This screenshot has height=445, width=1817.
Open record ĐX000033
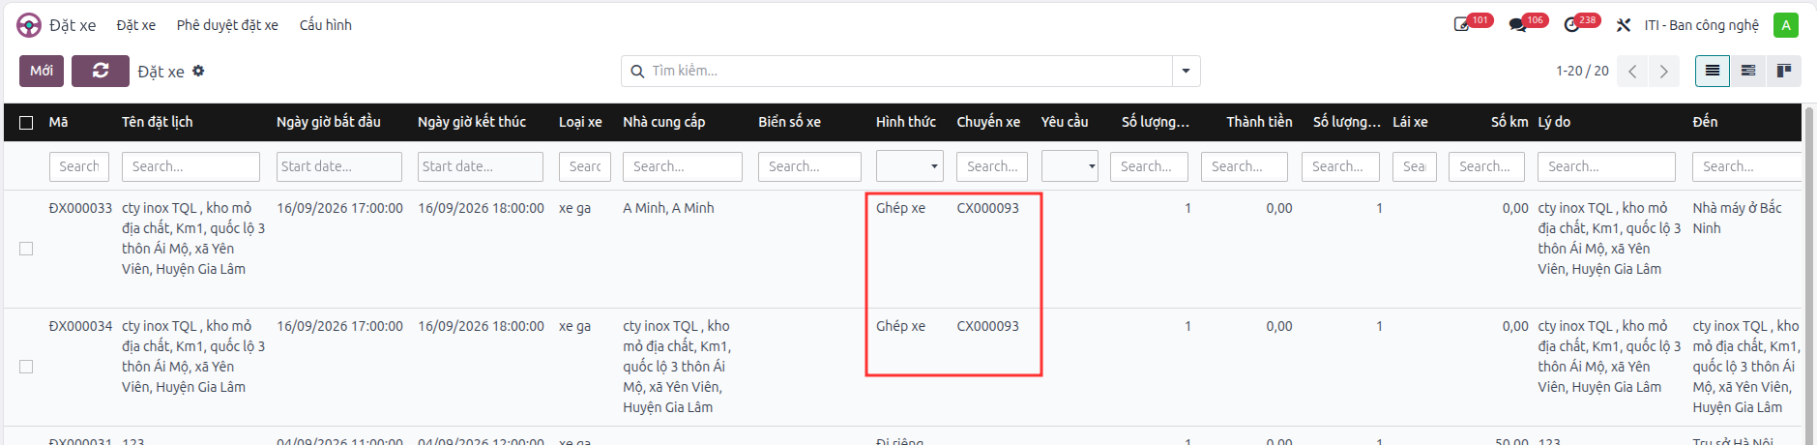click(80, 208)
